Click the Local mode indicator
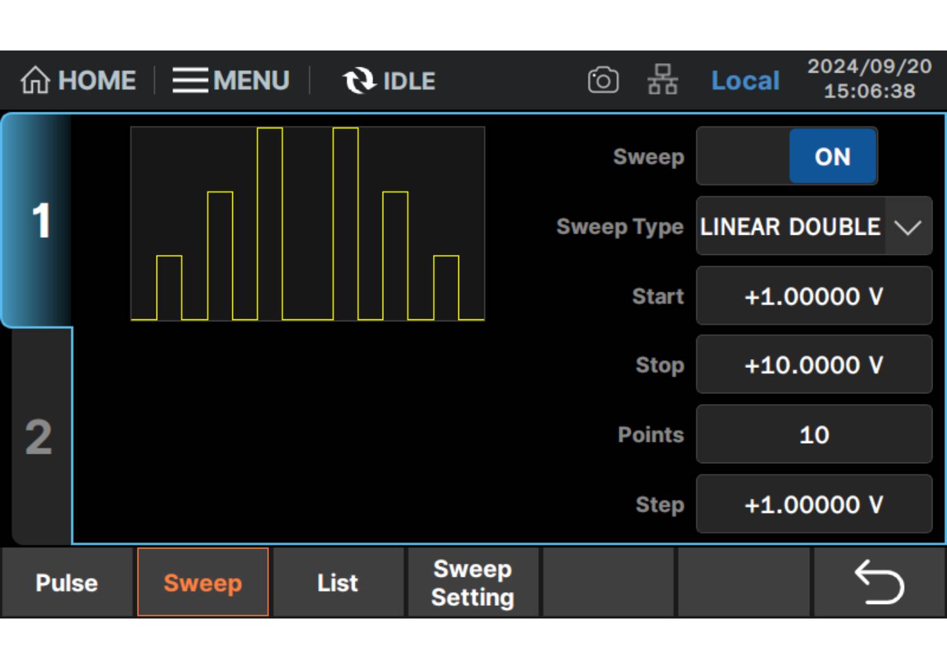The image size is (947, 669). click(745, 81)
